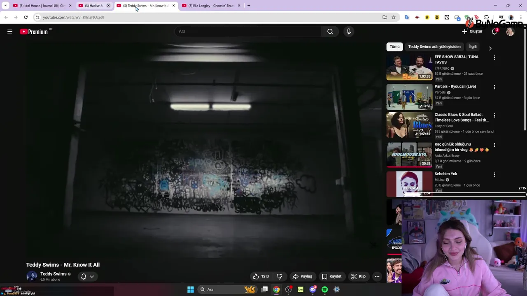The image size is (527, 296).
Task: Visit the Efe Uygaç channel name
Action: point(442,68)
